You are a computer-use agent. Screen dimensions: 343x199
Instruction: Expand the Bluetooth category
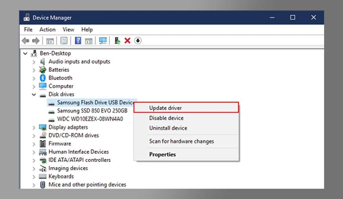click(34, 78)
